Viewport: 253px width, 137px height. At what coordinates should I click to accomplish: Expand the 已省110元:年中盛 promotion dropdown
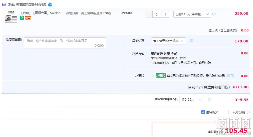[x=192, y=14]
